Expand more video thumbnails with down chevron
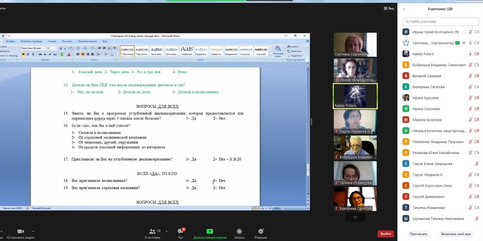Viewport: 483px width, 241px height. [355, 217]
